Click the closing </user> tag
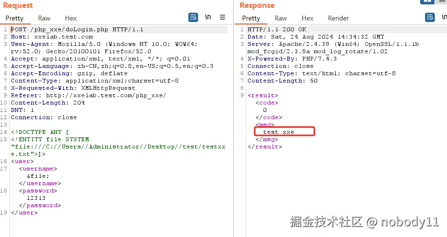The image size is (447, 237). point(24,213)
